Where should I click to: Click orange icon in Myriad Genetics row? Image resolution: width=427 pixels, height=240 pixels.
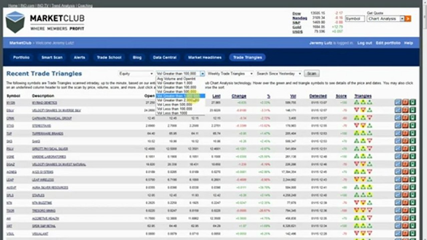pyautogui.click(x=405, y=103)
